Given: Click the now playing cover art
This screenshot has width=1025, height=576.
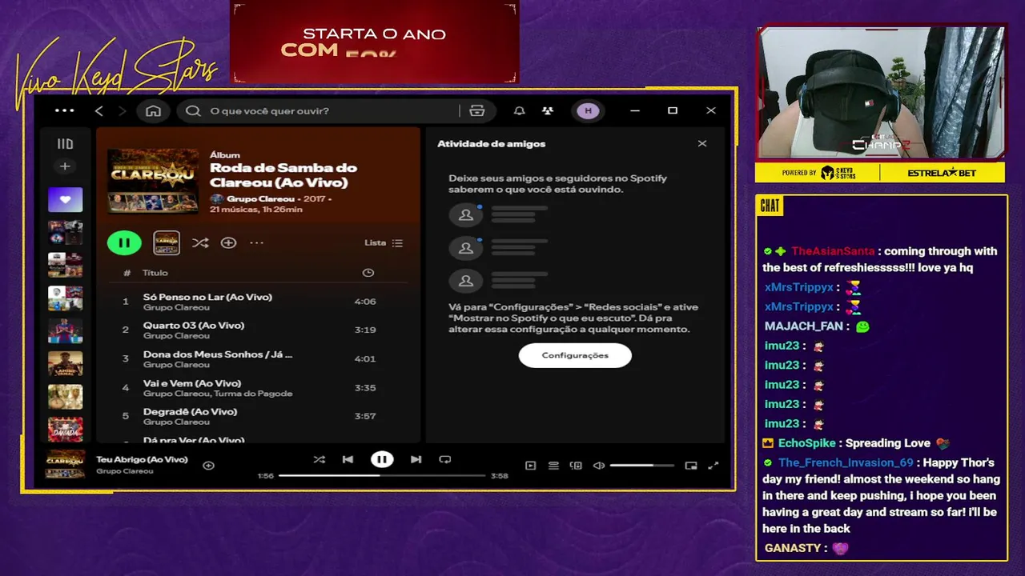Looking at the screenshot, I should 65,465.
